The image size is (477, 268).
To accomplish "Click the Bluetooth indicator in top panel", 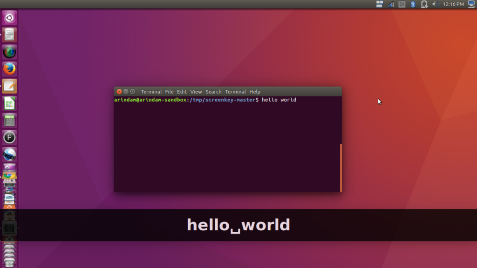I will [413, 4].
